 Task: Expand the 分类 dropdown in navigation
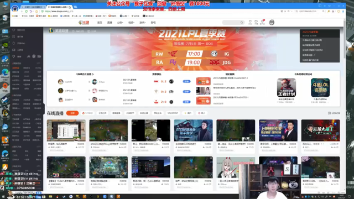pyautogui.click(x=120, y=23)
